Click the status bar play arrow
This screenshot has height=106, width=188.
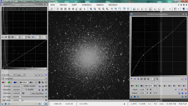[x=124, y=104]
